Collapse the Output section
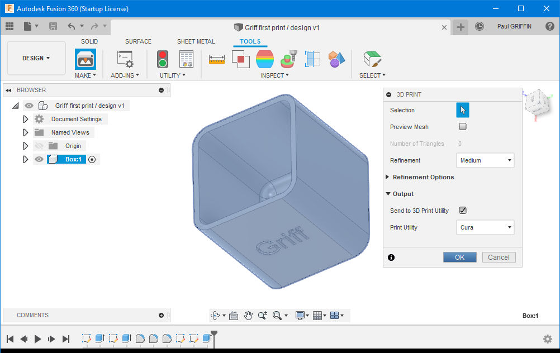Viewport: 560px width, 353px height. 388,194
